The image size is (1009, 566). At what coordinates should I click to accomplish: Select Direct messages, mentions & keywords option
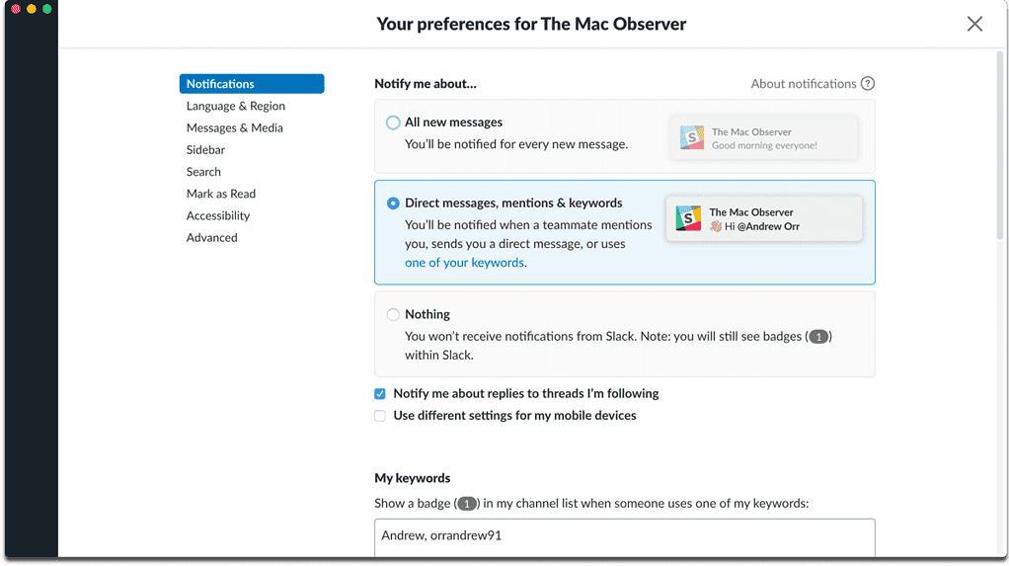tap(393, 203)
